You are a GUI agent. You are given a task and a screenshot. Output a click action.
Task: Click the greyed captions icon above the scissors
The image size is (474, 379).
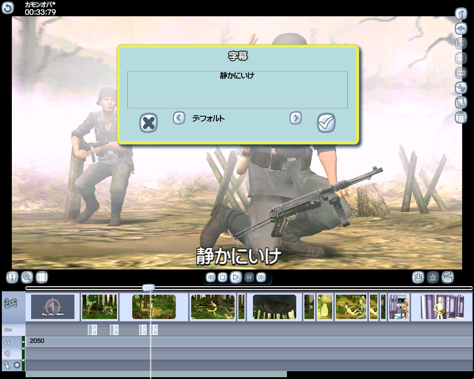461,73
